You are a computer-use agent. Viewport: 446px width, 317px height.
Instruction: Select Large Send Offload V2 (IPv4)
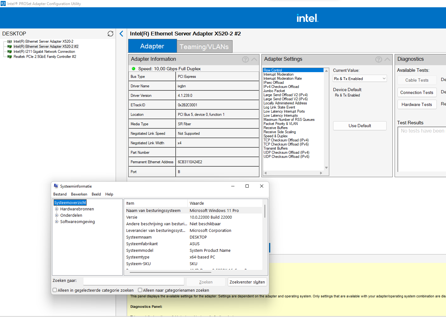click(x=285, y=95)
